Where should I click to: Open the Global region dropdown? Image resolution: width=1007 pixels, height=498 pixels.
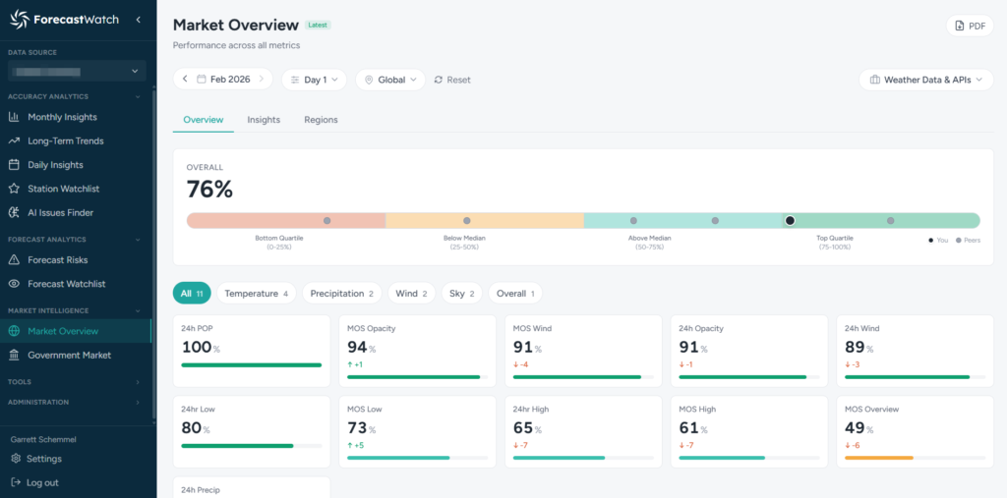(390, 80)
